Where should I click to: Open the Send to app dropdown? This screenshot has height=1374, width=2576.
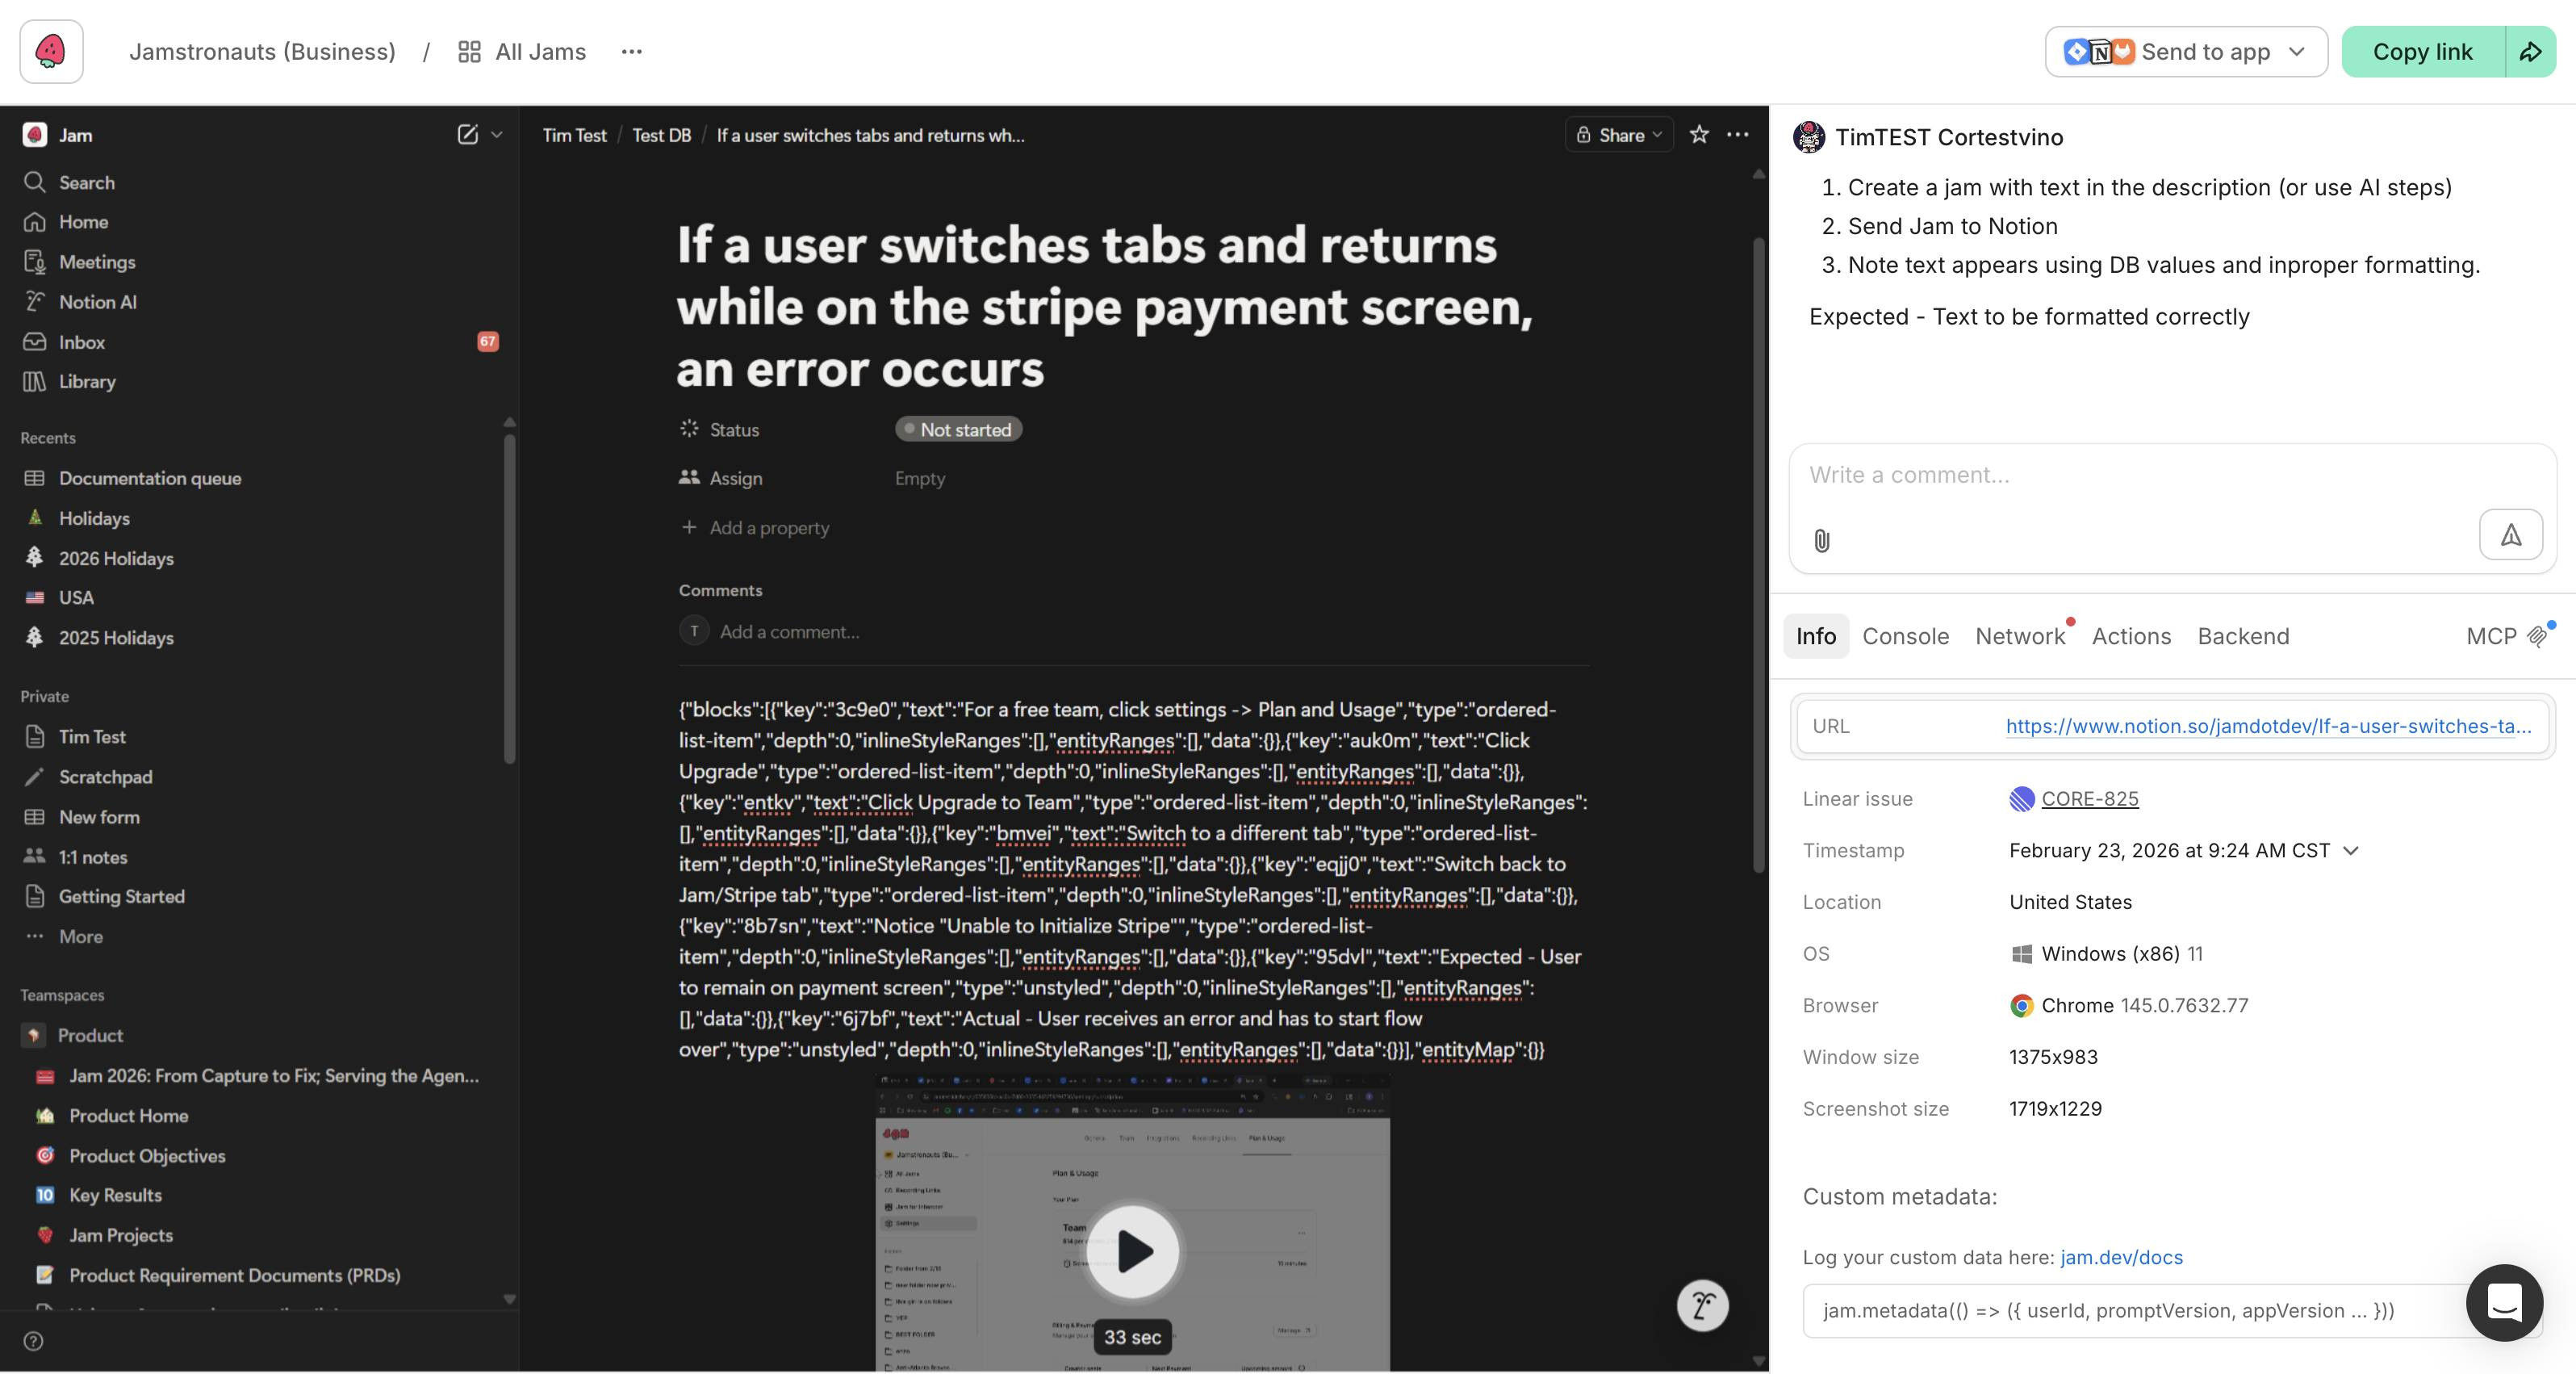pos(2186,52)
